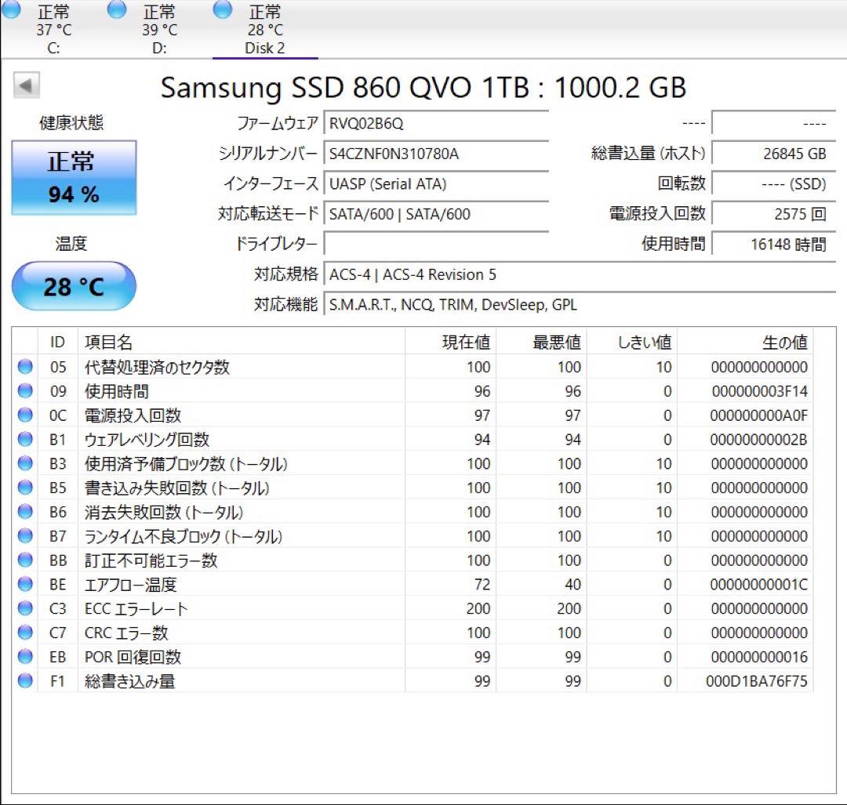Select row ランタイム不良ブロック (トータル)

click(x=413, y=536)
